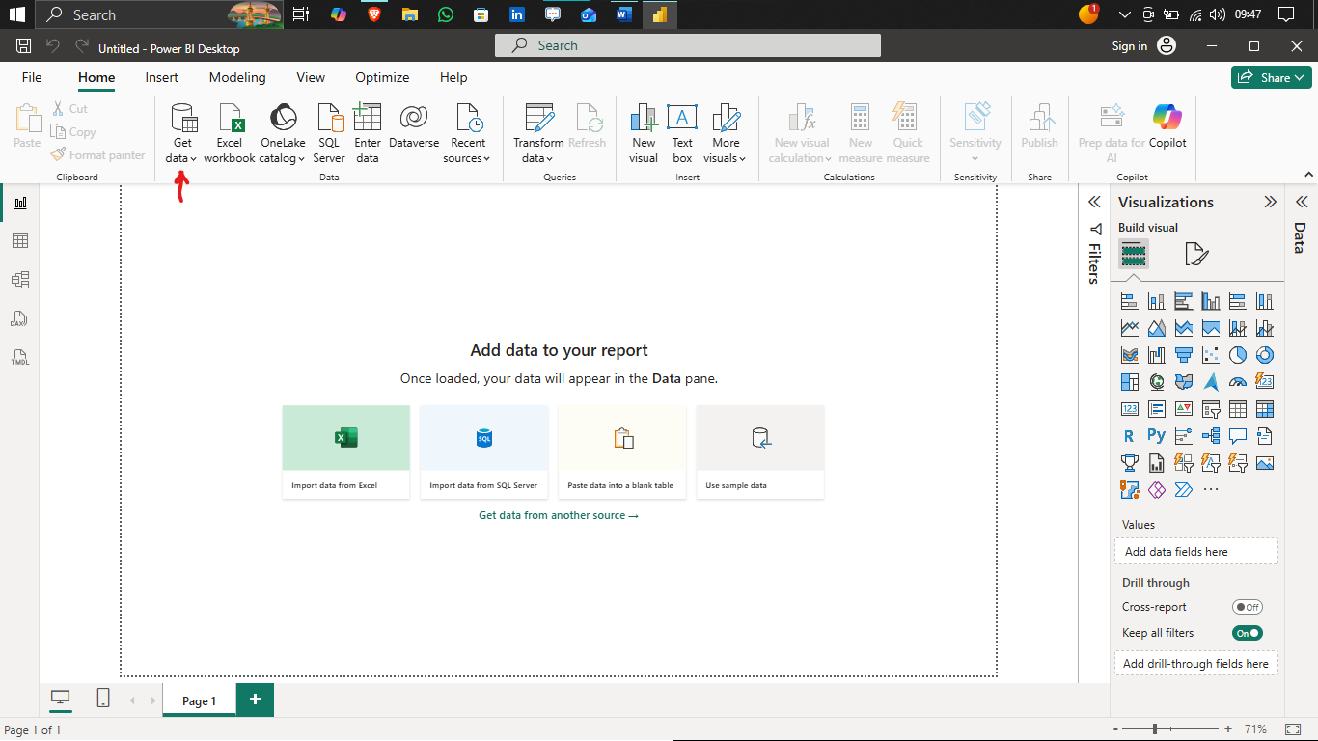Select the Donut chart visual
The height and width of the screenshot is (741, 1318).
pos(1265,355)
